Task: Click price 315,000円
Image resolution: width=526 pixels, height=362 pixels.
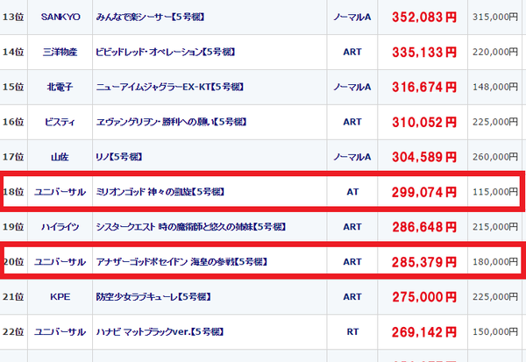Action: pos(495,17)
